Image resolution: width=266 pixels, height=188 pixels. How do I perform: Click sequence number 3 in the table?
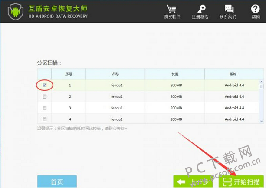[70, 108]
